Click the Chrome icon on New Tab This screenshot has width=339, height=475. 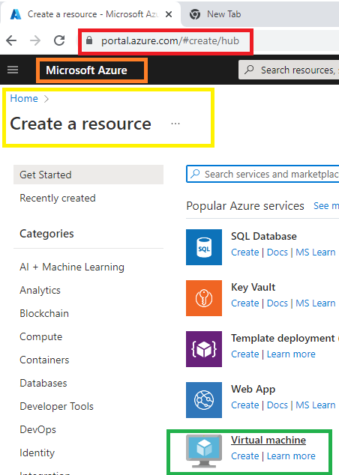(x=195, y=14)
